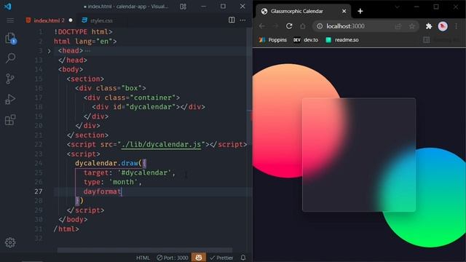Screen dimensions: 466x262
Task: Go back in the browser
Action: [x=262, y=26]
